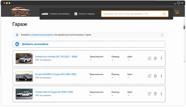Delete the Honda Civic хэтчбек (FC, FK) entry

point(155,58)
